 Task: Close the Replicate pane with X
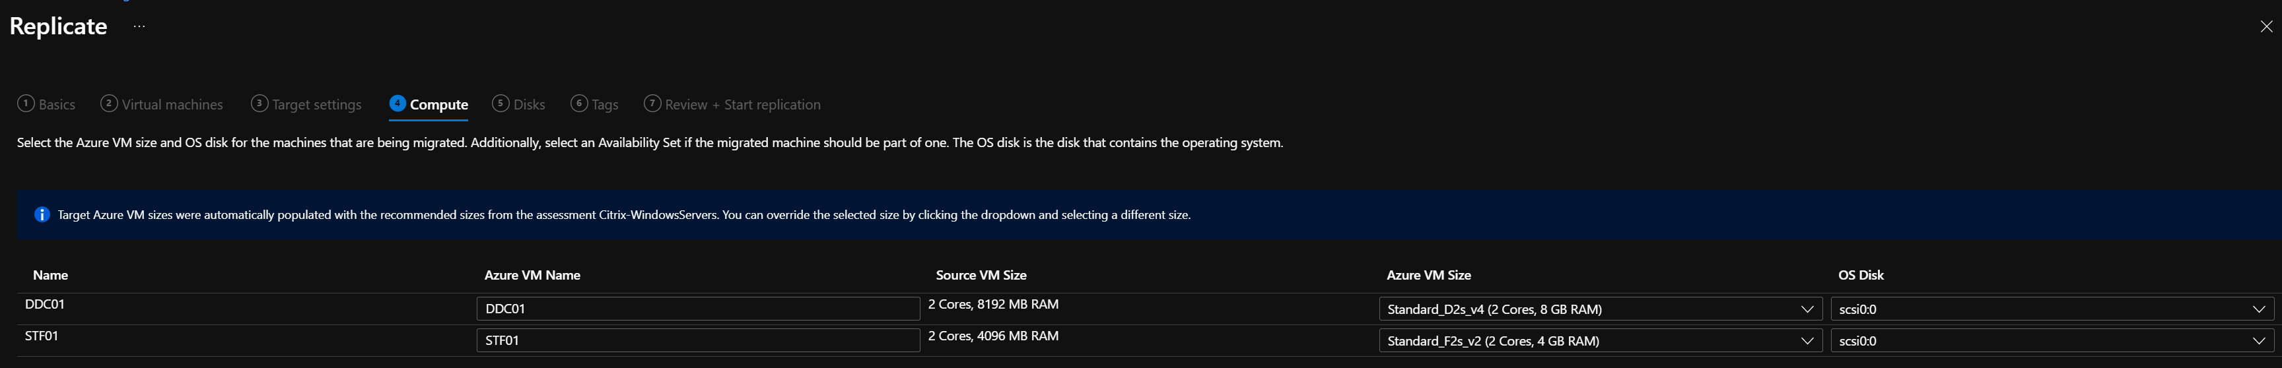2266,26
